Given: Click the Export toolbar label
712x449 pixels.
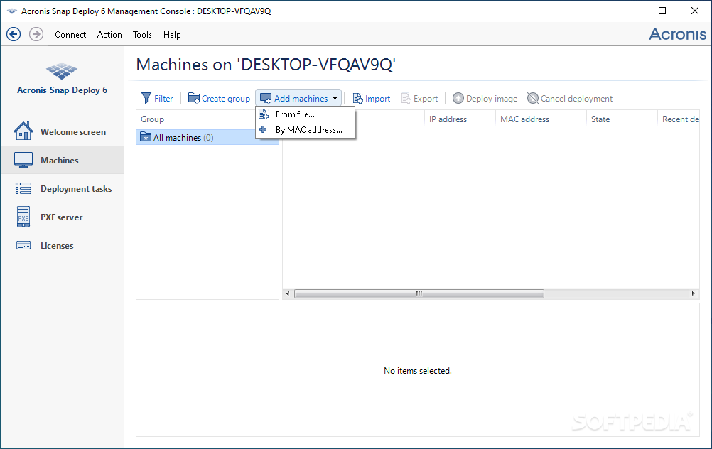Looking at the screenshot, I should click(426, 99).
